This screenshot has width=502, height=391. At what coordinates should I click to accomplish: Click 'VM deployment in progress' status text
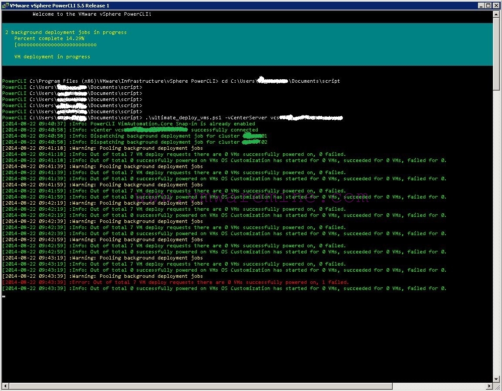[x=52, y=57]
